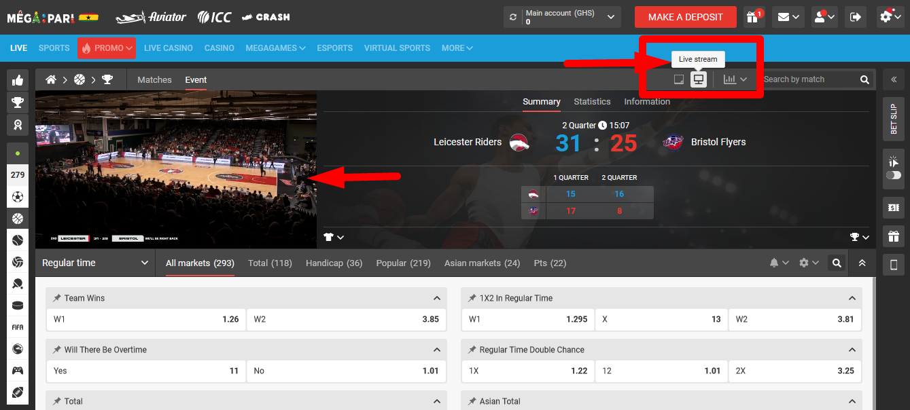Expand the MORE navigation dropdown
The width and height of the screenshot is (910, 410).
[x=456, y=48]
